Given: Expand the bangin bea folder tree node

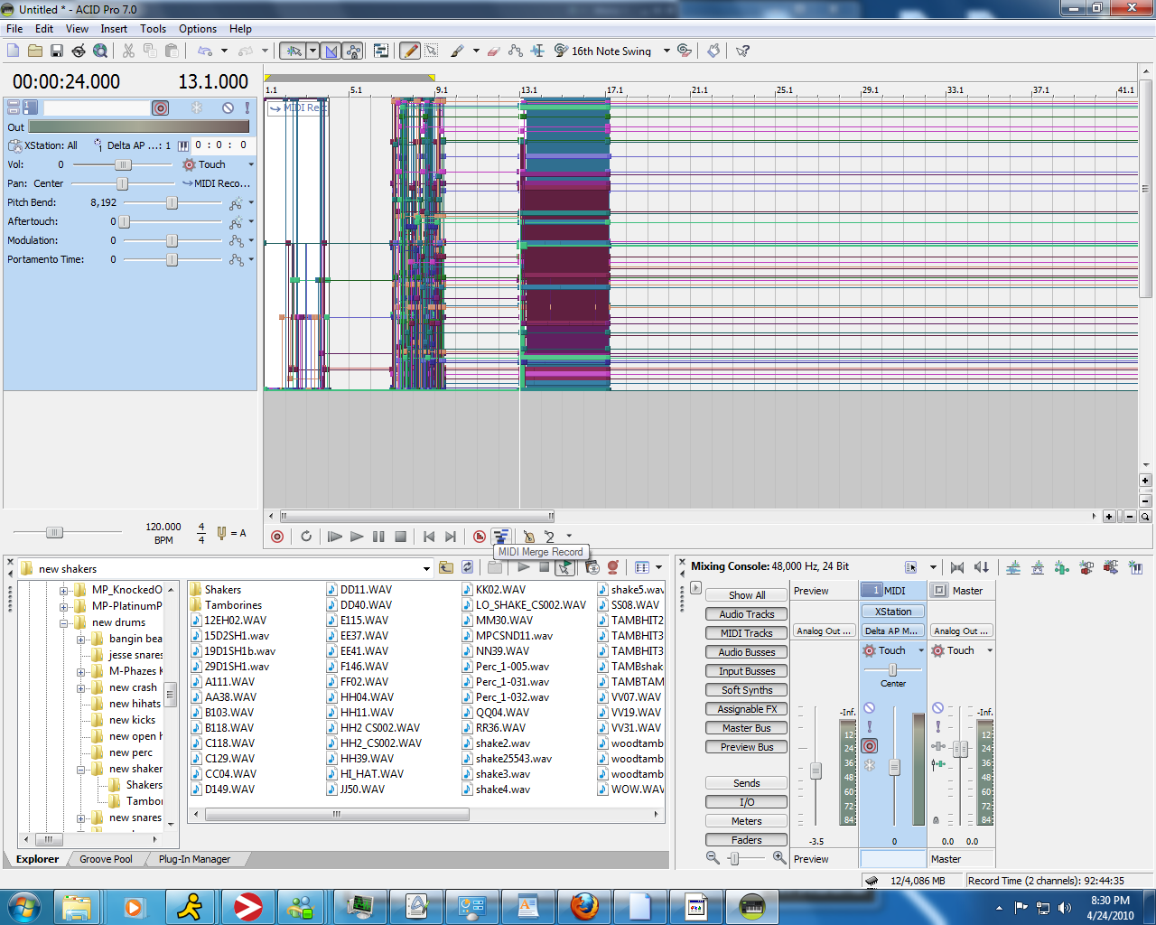Looking at the screenshot, I should click(x=80, y=640).
